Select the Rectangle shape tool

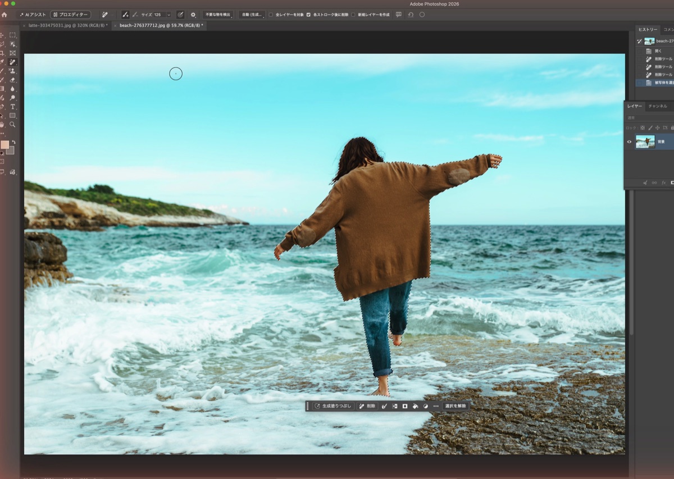point(12,116)
